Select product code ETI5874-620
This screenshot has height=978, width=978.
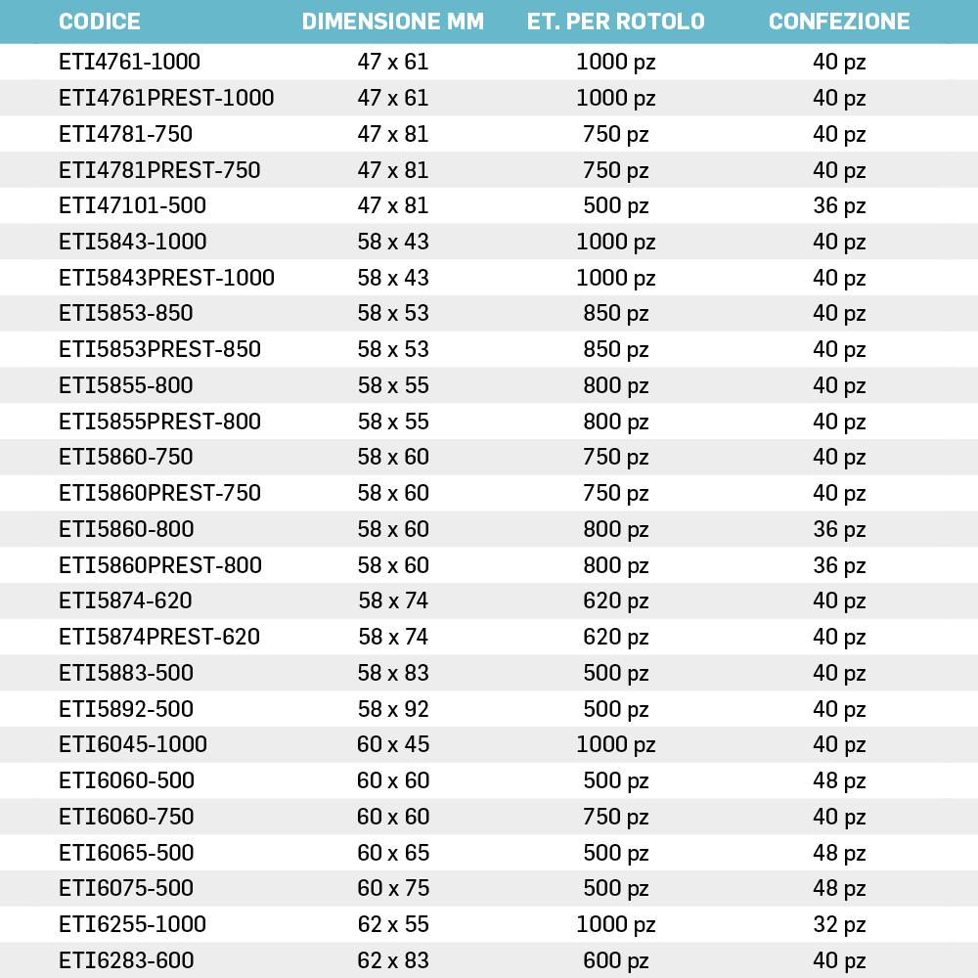click(125, 600)
